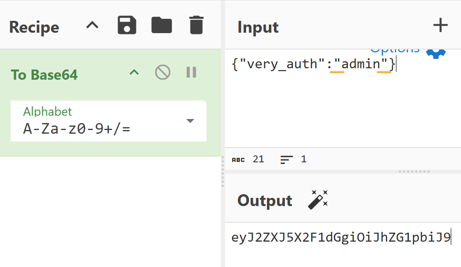Open the load recipe folder icon

(x=162, y=25)
